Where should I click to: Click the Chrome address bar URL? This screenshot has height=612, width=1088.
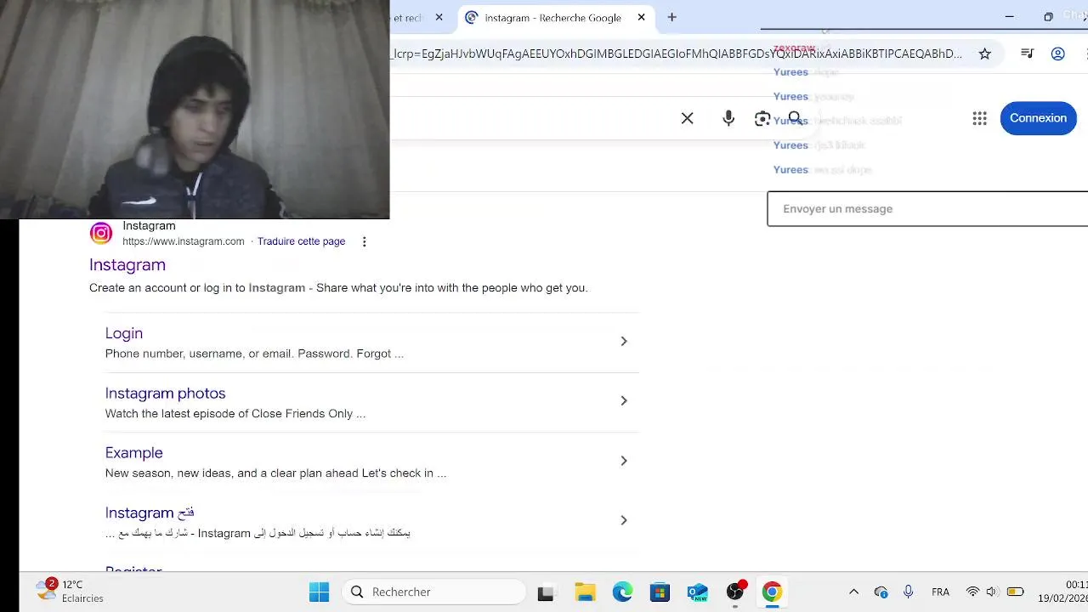coord(677,54)
